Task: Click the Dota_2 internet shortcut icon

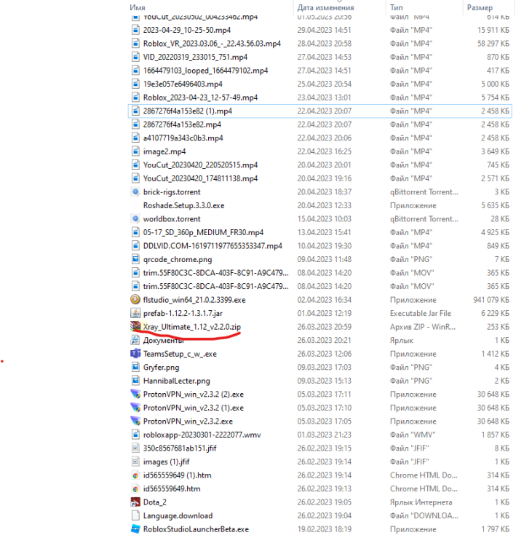Action: tap(135, 502)
